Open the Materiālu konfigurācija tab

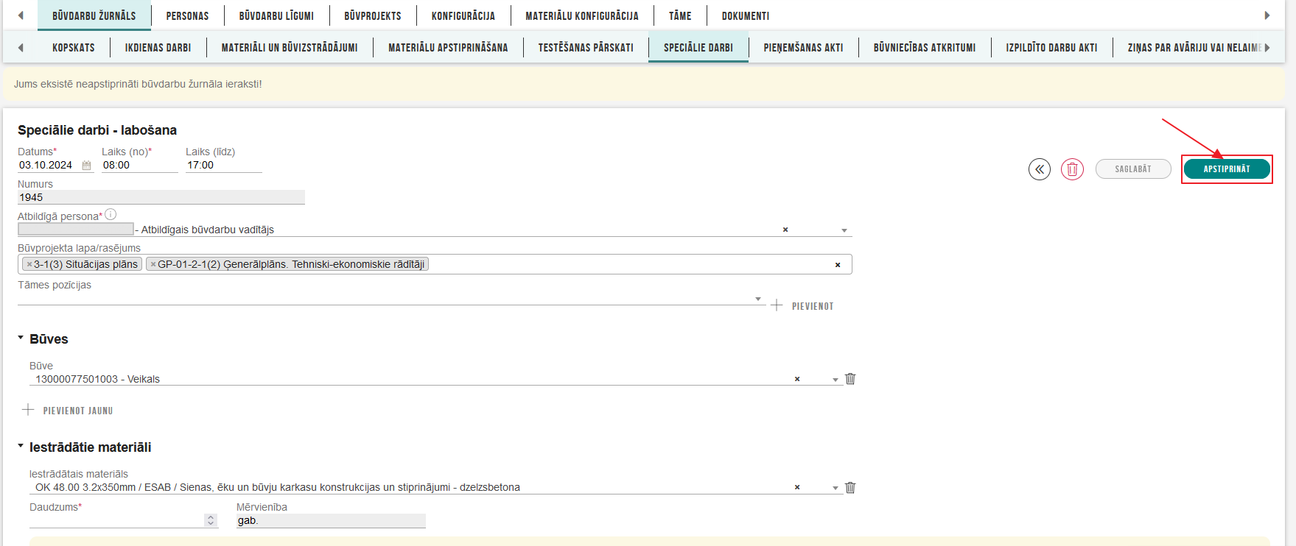point(582,15)
